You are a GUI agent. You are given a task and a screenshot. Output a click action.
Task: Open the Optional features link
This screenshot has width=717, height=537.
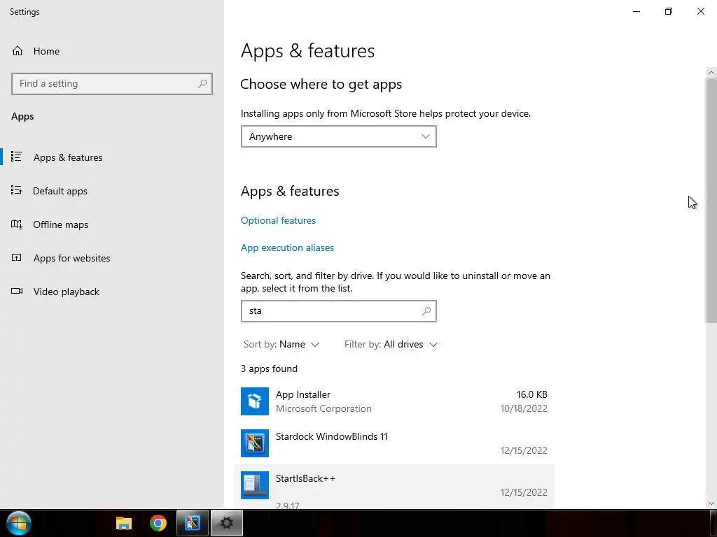[278, 220]
